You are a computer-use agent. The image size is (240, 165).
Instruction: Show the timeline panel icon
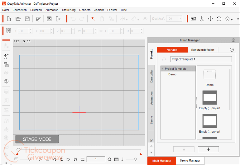point(116,159)
